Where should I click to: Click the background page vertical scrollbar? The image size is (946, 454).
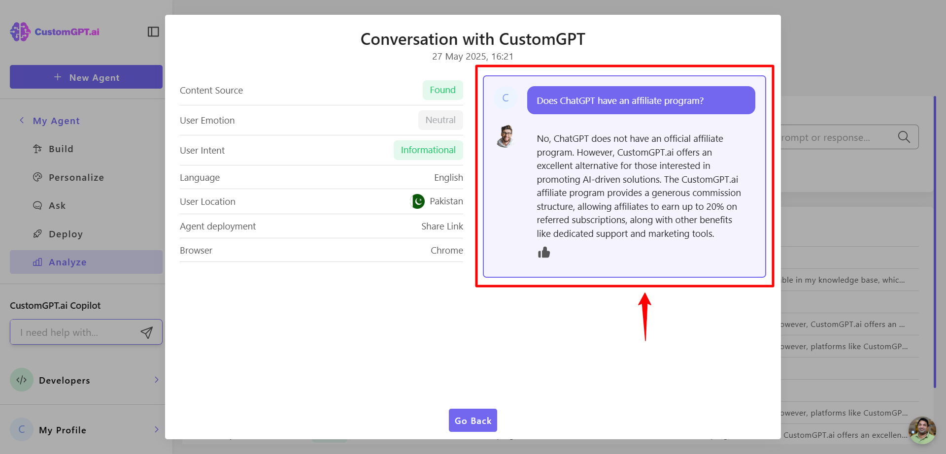[x=935, y=241]
